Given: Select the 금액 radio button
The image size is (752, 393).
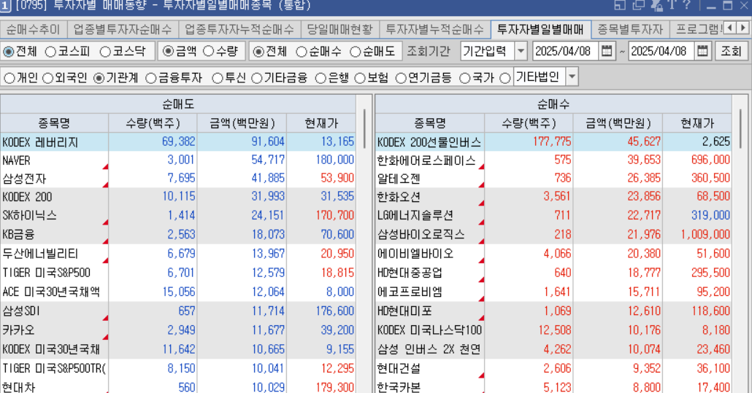Looking at the screenshot, I should [168, 51].
